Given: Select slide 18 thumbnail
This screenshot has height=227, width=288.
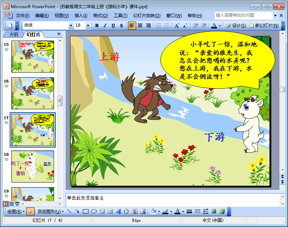Looking at the screenshot, I should (33, 167).
